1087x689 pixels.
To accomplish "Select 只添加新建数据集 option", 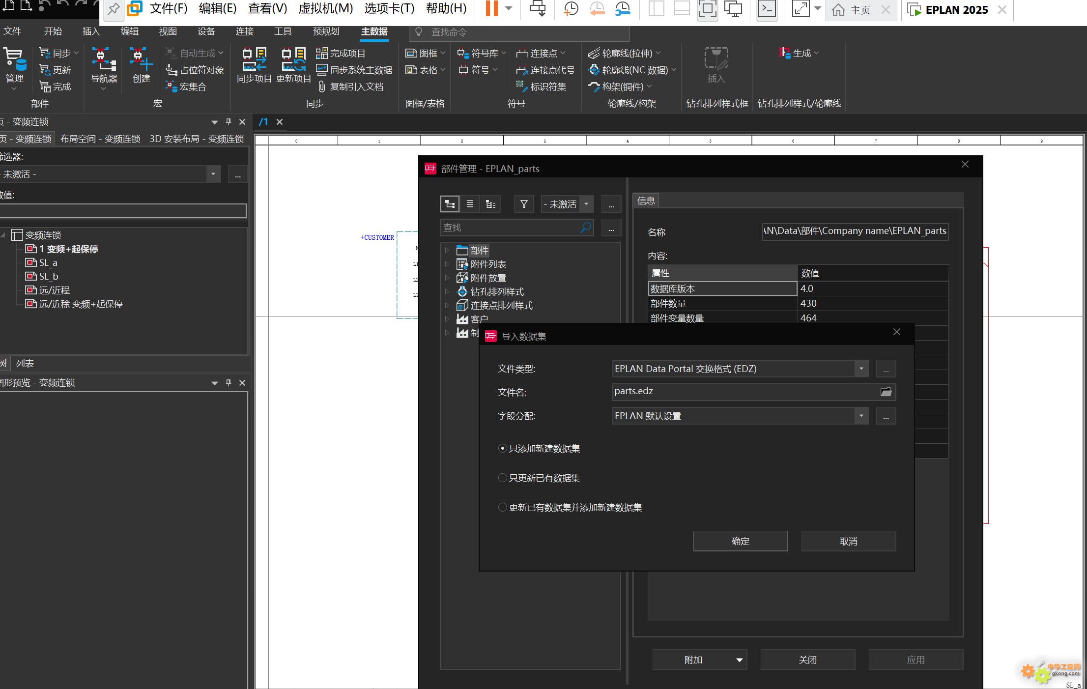I will 539,448.
